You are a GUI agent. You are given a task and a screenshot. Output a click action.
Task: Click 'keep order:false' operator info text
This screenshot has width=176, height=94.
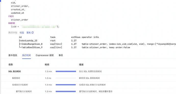120,47
